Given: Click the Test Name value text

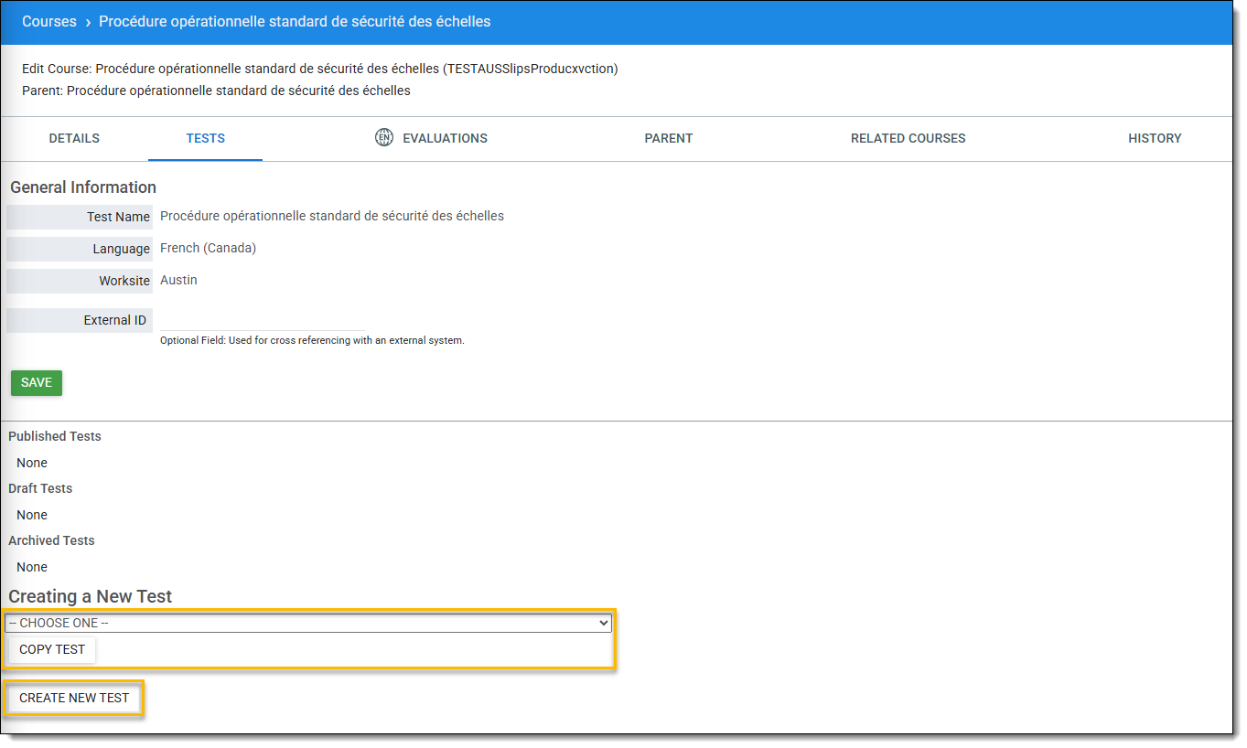Looking at the screenshot, I should [x=331, y=217].
